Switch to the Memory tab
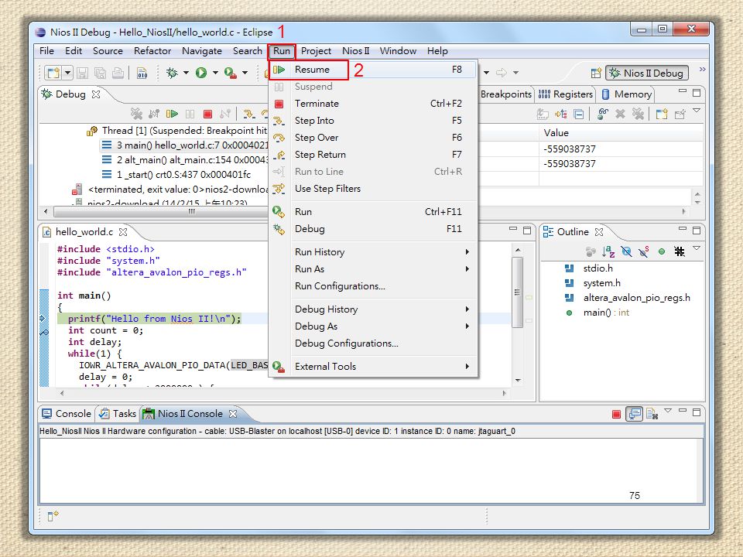 click(626, 94)
